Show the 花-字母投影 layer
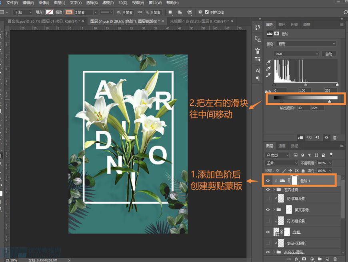 [x=268, y=200]
